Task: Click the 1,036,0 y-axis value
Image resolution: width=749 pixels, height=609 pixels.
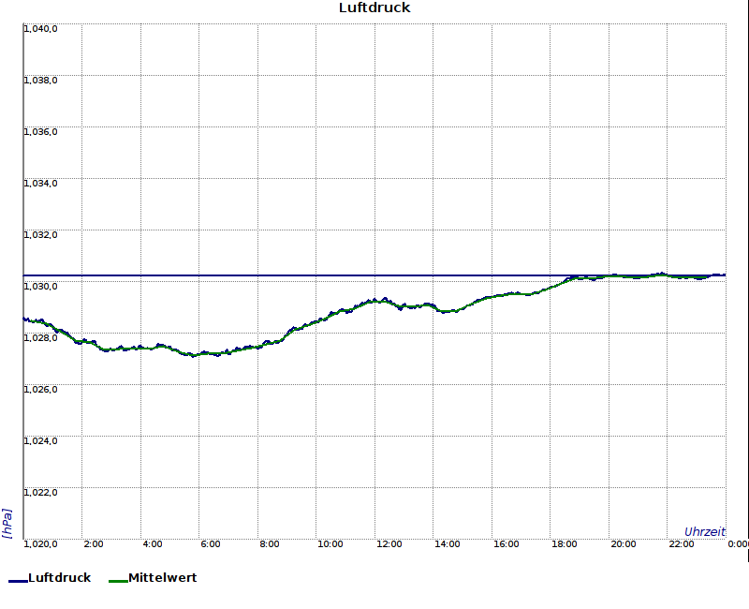Action: [40, 132]
